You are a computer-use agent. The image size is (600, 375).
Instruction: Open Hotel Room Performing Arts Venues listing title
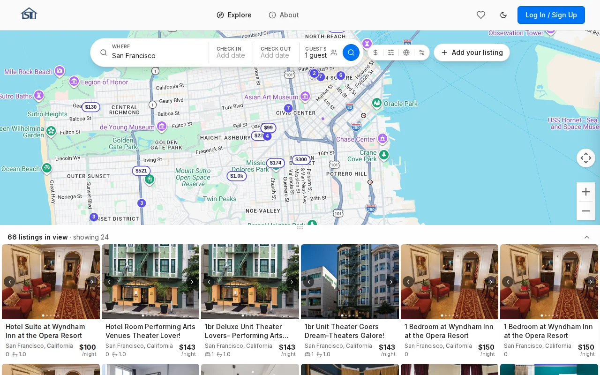[x=150, y=331]
